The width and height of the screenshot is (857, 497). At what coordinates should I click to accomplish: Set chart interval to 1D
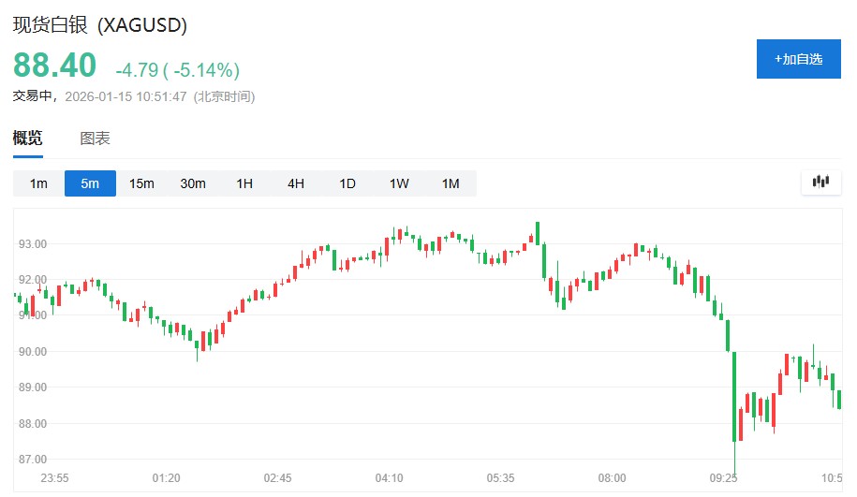[x=347, y=183]
